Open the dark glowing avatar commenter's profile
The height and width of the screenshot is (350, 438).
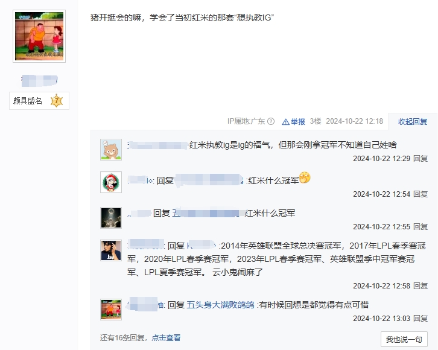pyautogui.click(x=111, y=218)
